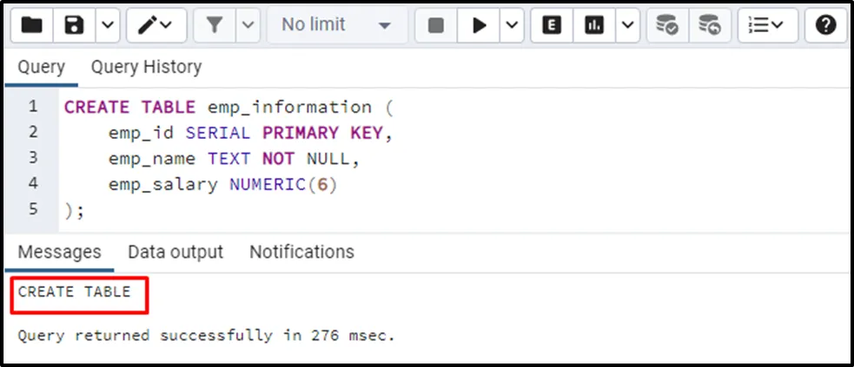This screenshot has height=367, width=854.
Task: Execute the query with play button
Action: (x=479, y=26)
